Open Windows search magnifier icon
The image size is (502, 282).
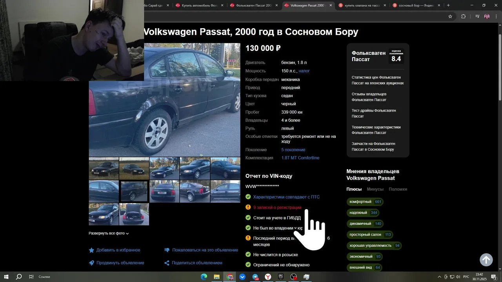pyautogui.click(x=18, y=277)
